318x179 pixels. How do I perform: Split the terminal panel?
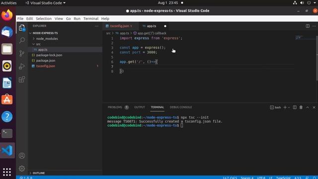(295, 107)
